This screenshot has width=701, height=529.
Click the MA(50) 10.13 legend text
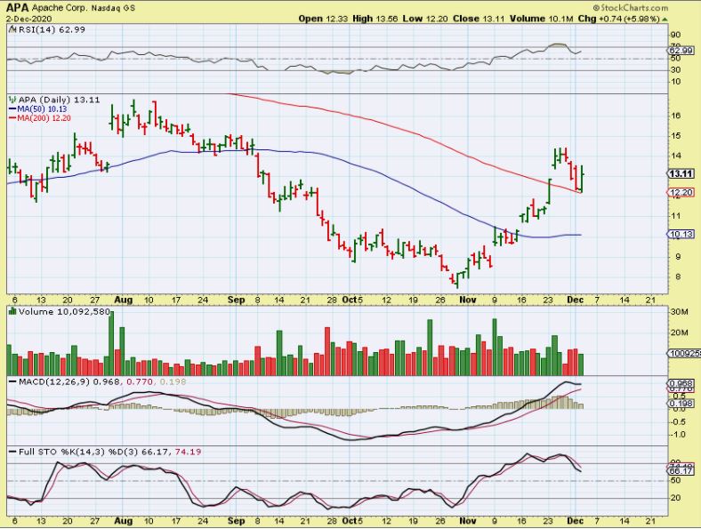pyautogui.click(x=42, y=109)
